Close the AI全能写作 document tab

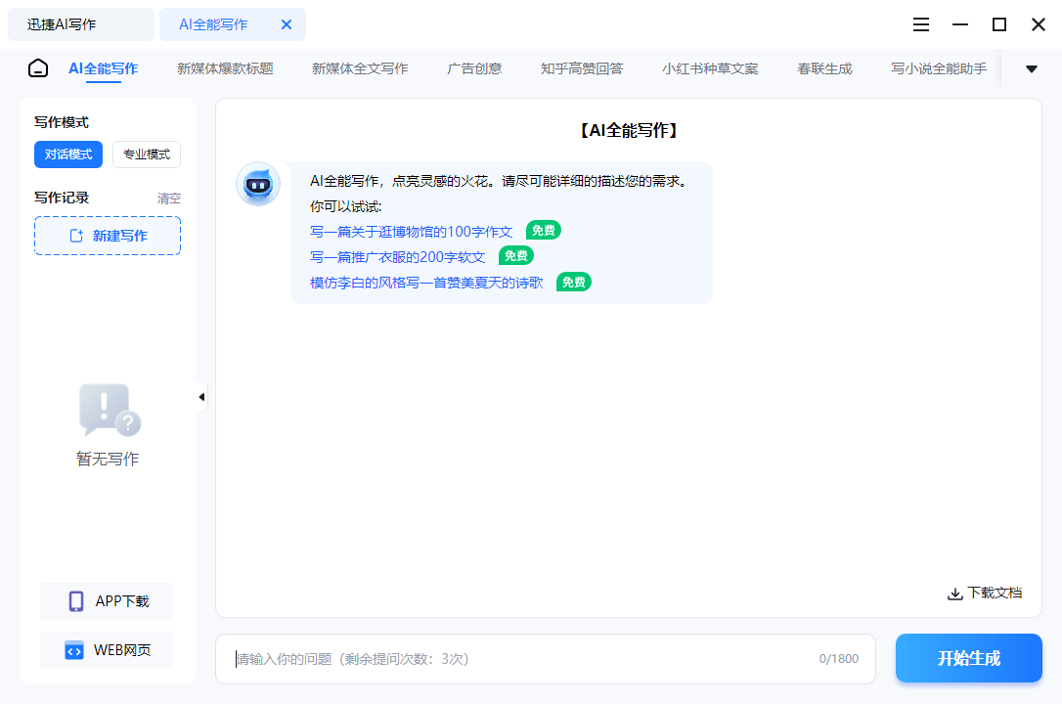click(x=286, y=24)
